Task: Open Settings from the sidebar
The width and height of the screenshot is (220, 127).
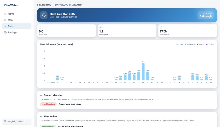Action: [x=17, y=32]
